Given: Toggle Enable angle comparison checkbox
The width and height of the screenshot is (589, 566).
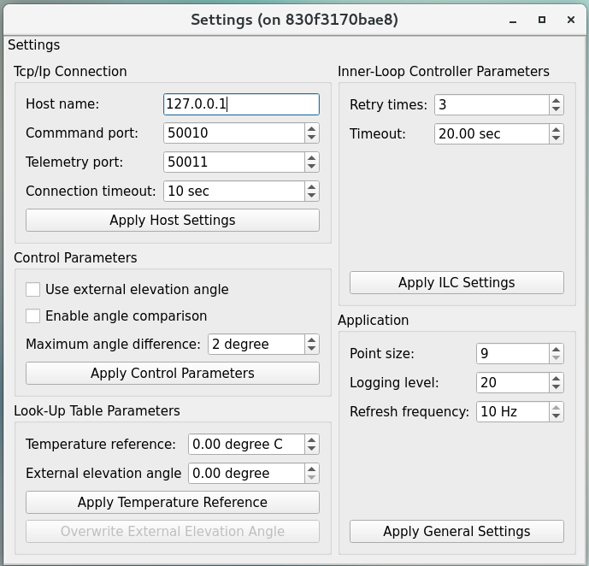Looking at the screenshot, I should [x=33, y=316].
